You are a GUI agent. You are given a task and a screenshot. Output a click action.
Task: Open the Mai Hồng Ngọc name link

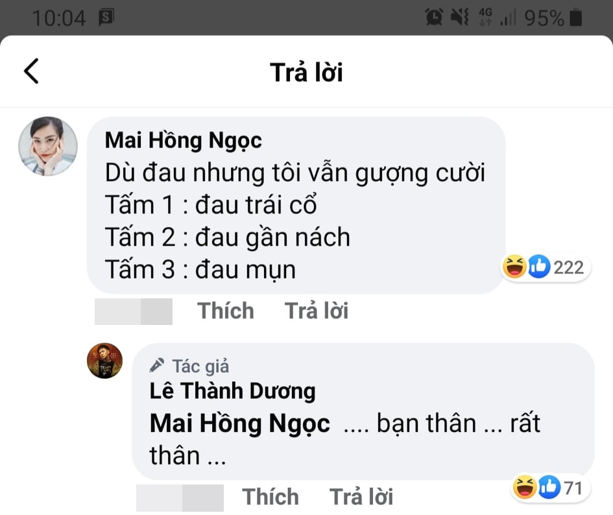tap(184, 141)
